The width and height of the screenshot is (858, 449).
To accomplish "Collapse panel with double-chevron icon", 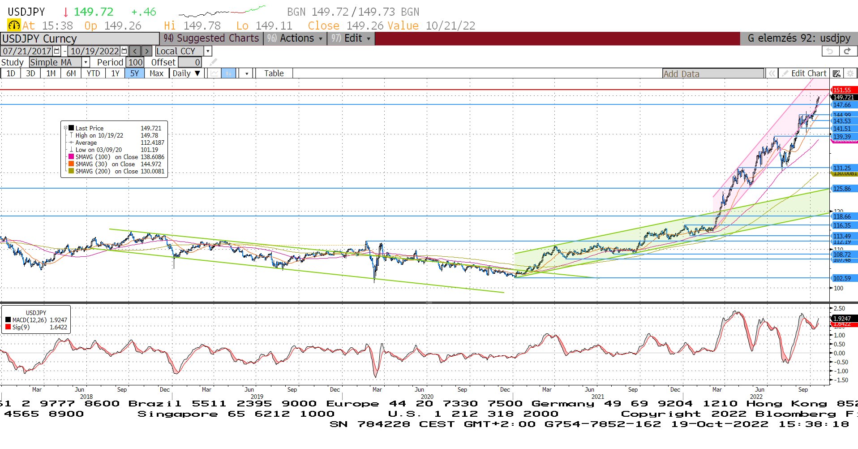I will click(772, 73).
